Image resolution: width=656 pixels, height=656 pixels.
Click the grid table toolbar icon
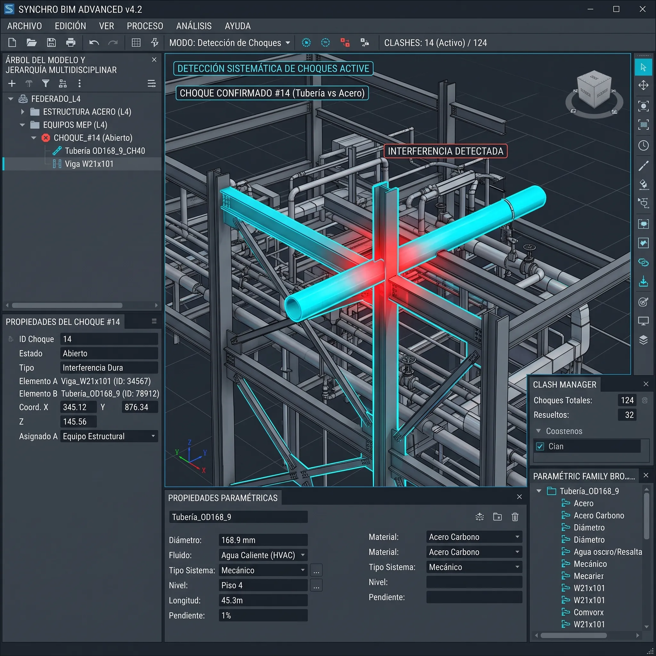[136, 43]
